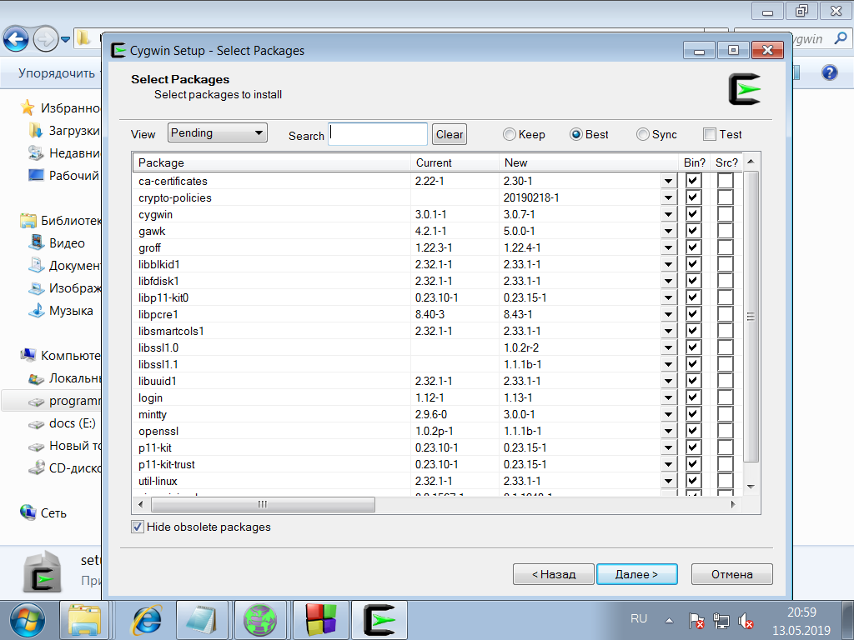Open the version dropdown for the cygwin package
The image size is (854, 640).
tap(669, 214)
